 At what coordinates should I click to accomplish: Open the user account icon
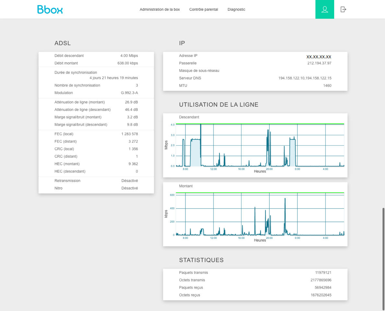point(325,9)
